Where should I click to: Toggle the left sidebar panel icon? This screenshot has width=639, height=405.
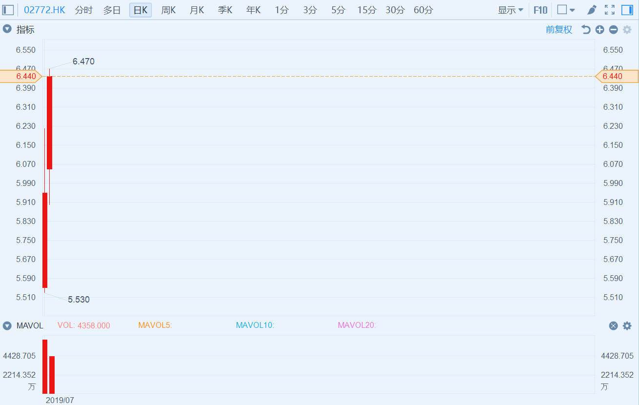tap(8, 10)
